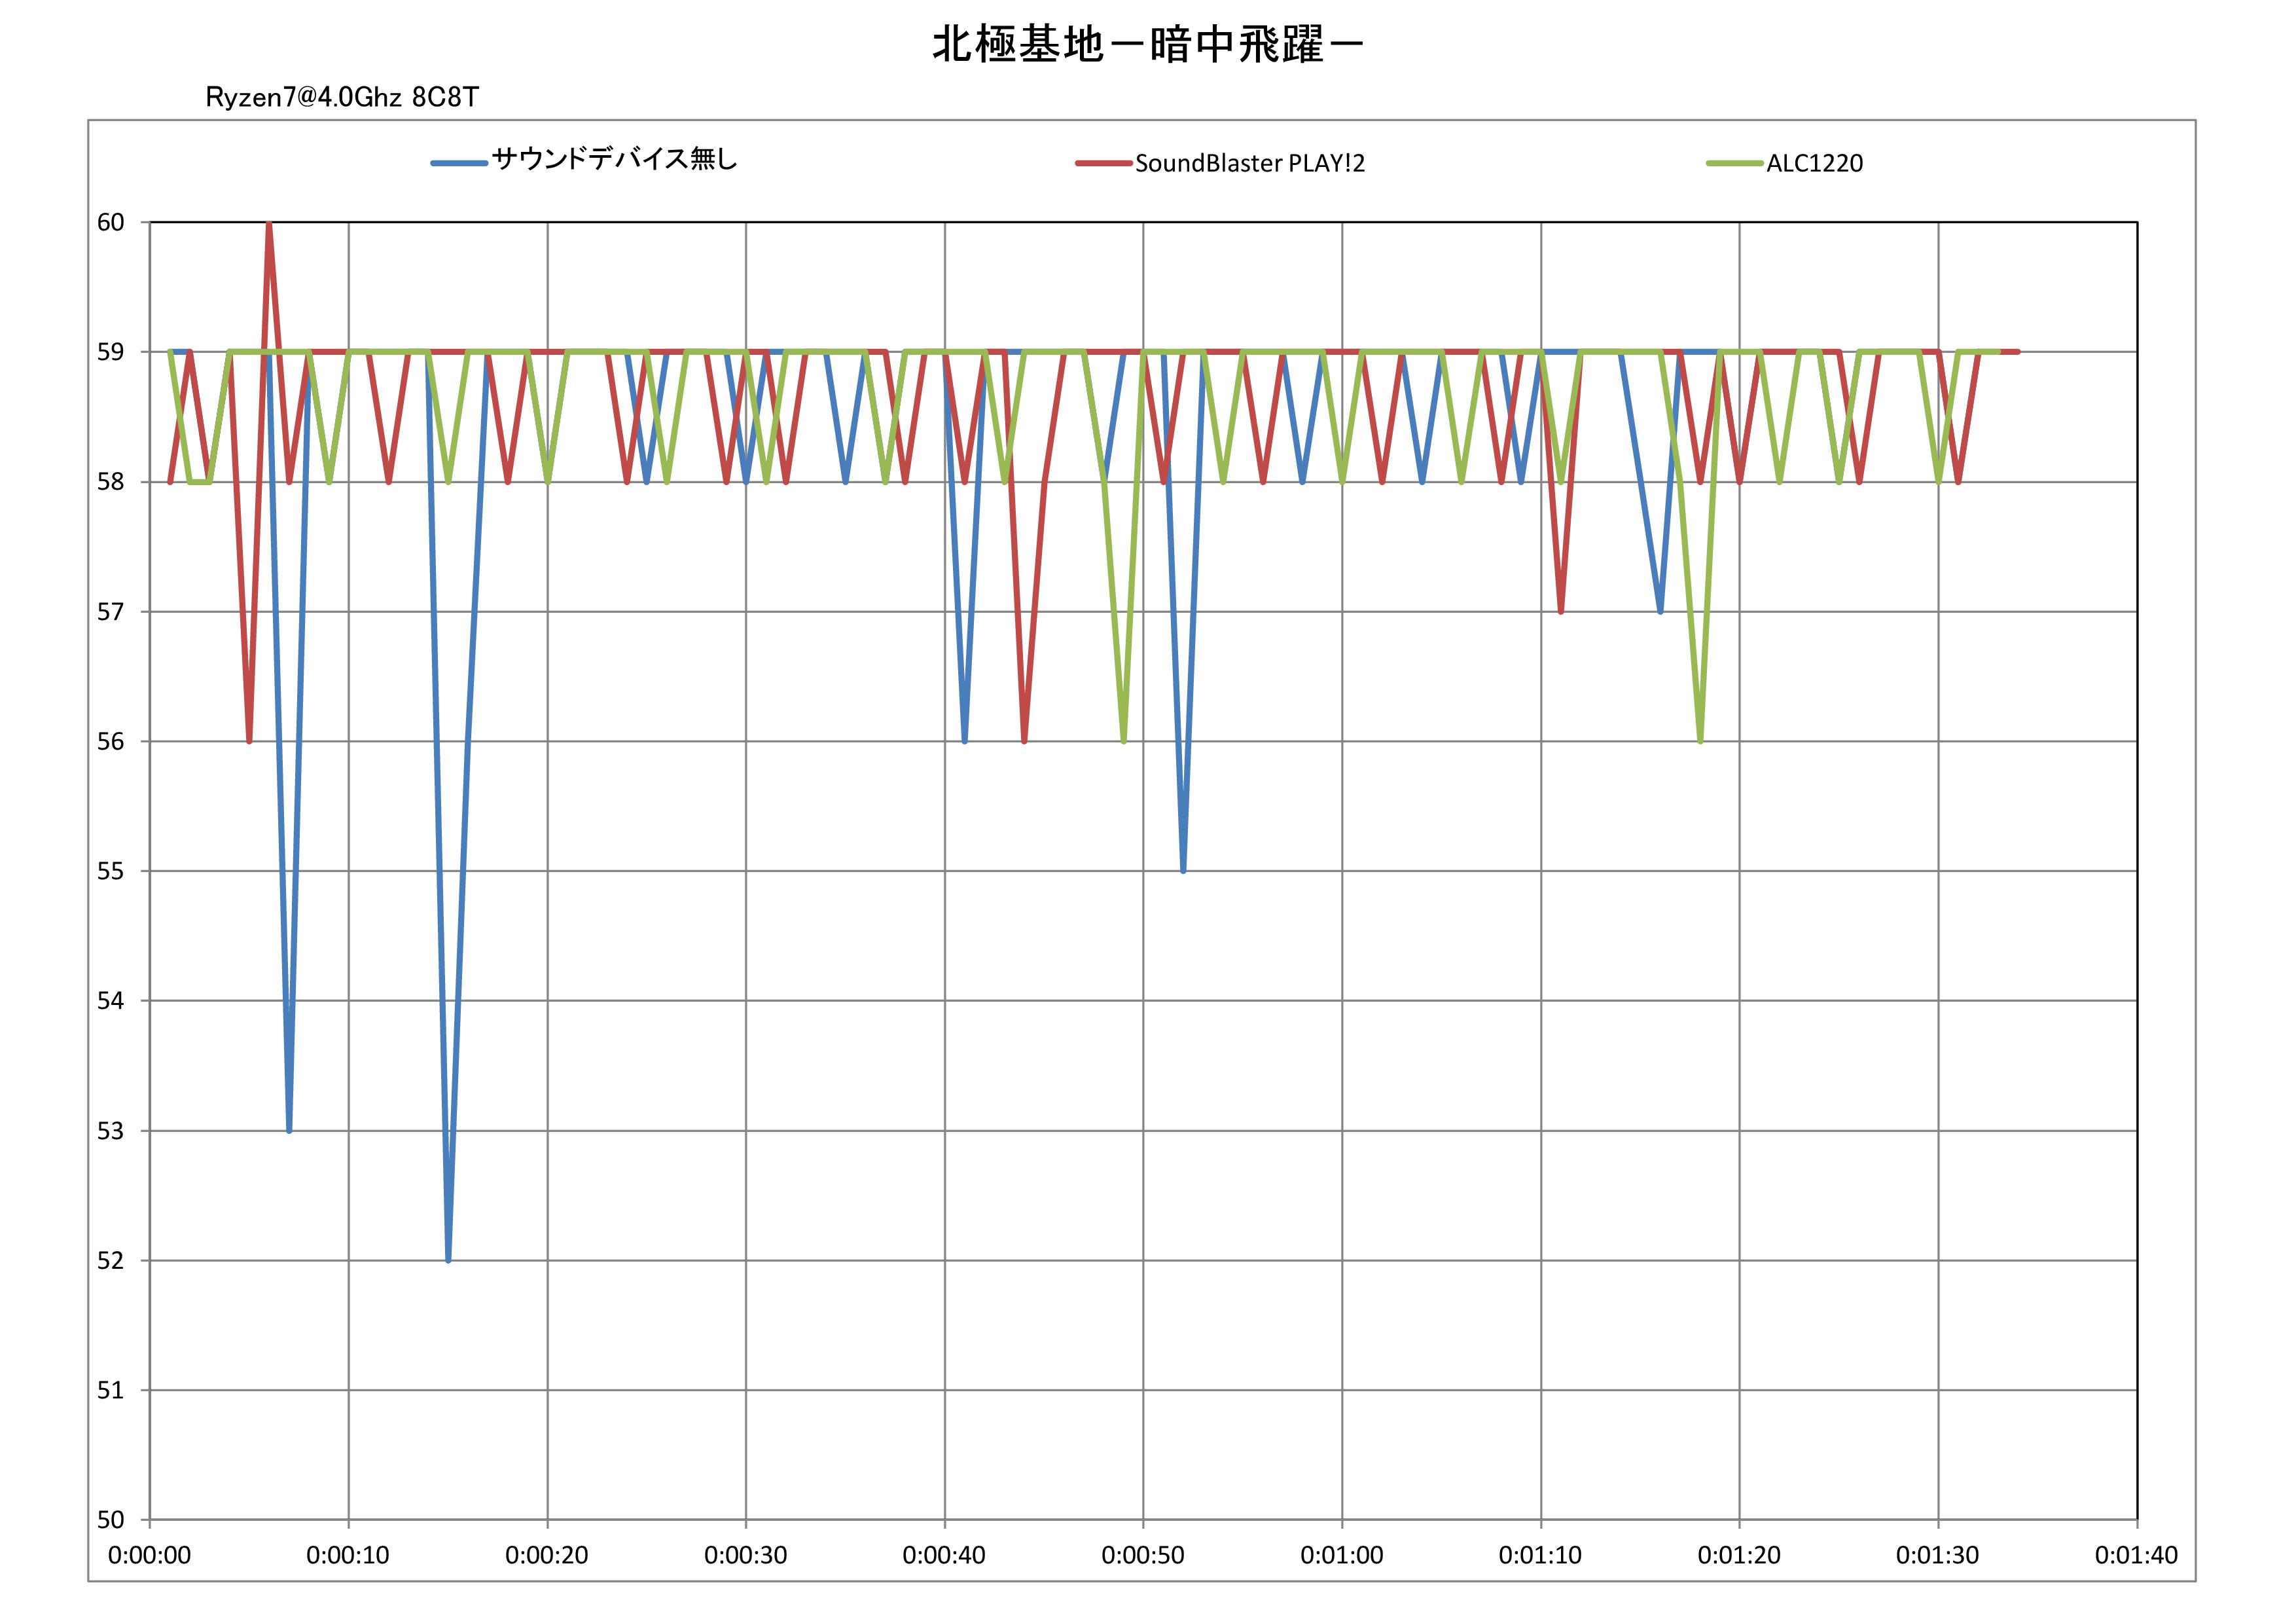The image size is (2296, 1623).
Task: Click the 0:01:40 x-axis label
Action: [2136, 1556]
